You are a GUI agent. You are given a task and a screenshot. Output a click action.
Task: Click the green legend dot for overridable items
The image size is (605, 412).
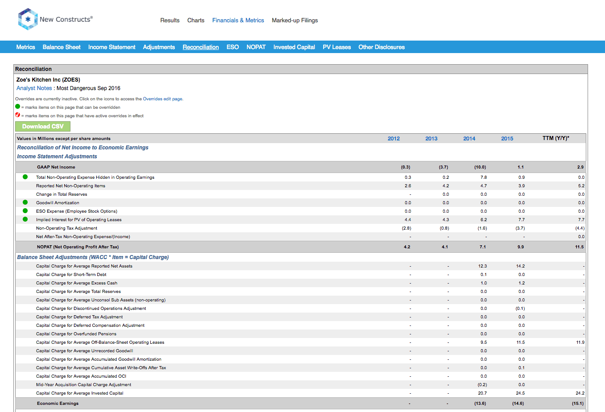[x=18, y=107]
